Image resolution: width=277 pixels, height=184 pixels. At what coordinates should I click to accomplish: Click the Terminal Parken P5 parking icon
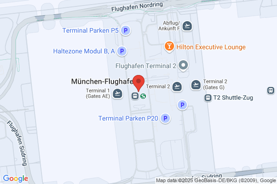coord(126,30)
